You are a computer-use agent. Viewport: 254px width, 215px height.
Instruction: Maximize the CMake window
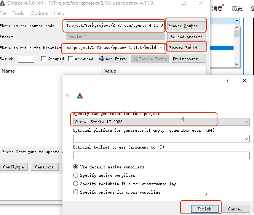tap(184, 3)
